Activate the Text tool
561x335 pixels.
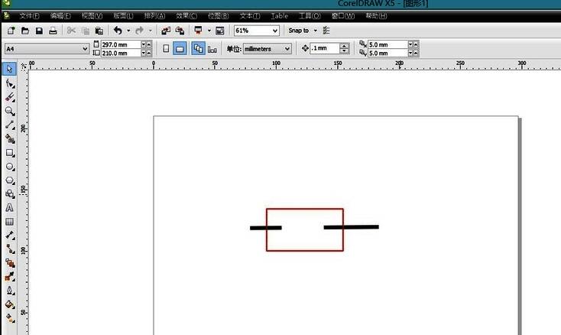pyautogui.click(x=10, y=207)
